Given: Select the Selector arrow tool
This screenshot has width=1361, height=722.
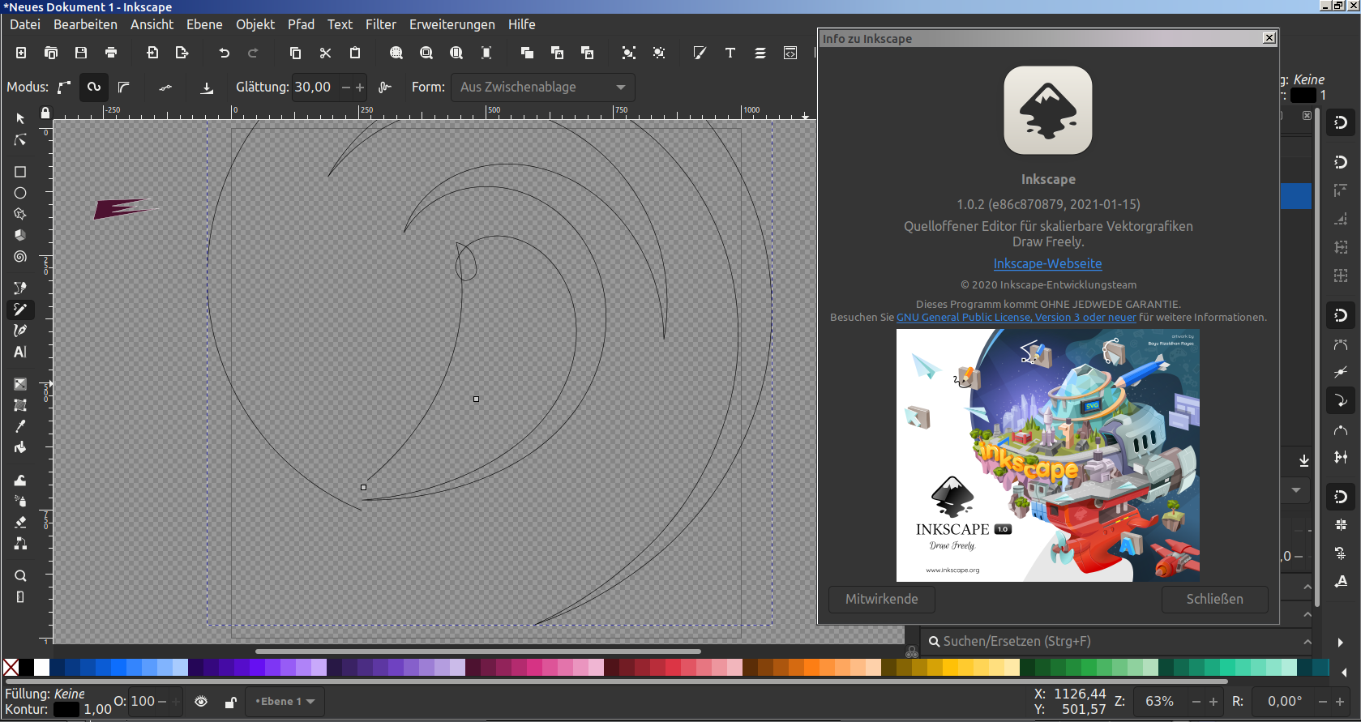Looking at the screenshot, I should click(20, 118).
